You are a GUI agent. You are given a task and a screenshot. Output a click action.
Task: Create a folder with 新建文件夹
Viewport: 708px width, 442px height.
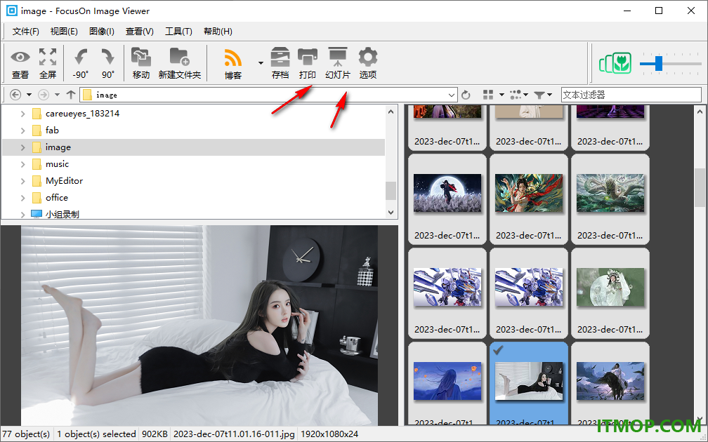(x=180, y=63)
